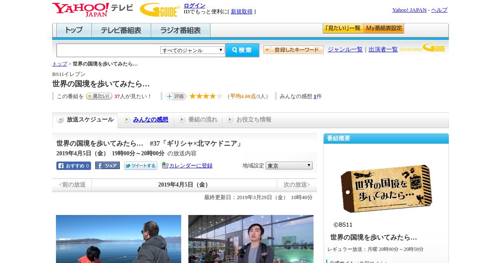Open the man with backpack thumbnail

[x=251, y=239]
